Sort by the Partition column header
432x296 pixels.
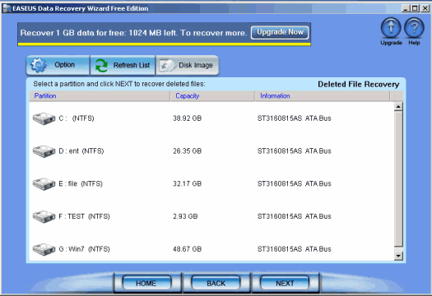point(100,96)
